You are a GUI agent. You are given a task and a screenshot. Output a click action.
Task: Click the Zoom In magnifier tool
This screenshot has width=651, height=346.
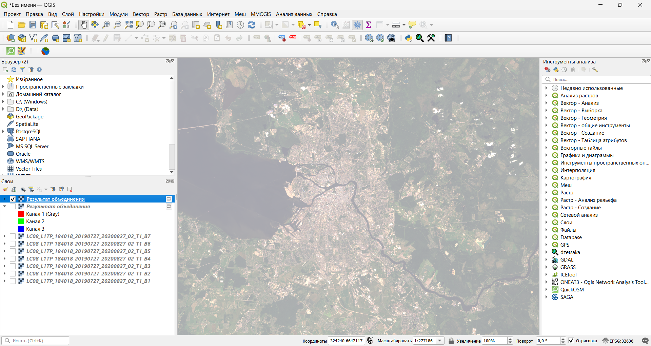pyautogui.click(x=106, y=25)
